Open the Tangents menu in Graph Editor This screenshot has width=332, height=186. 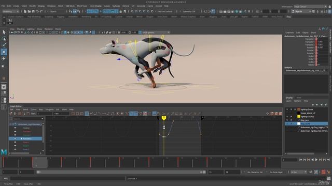tap(49, 110)
